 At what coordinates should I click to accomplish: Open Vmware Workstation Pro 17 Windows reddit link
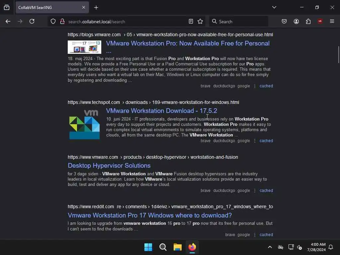[150, 215]
